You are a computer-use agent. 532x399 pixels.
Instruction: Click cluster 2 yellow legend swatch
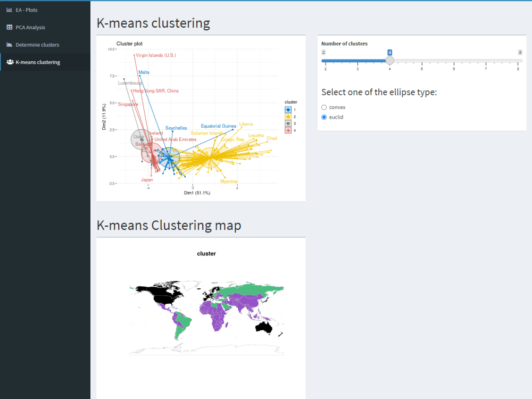[x=288, y=117]
